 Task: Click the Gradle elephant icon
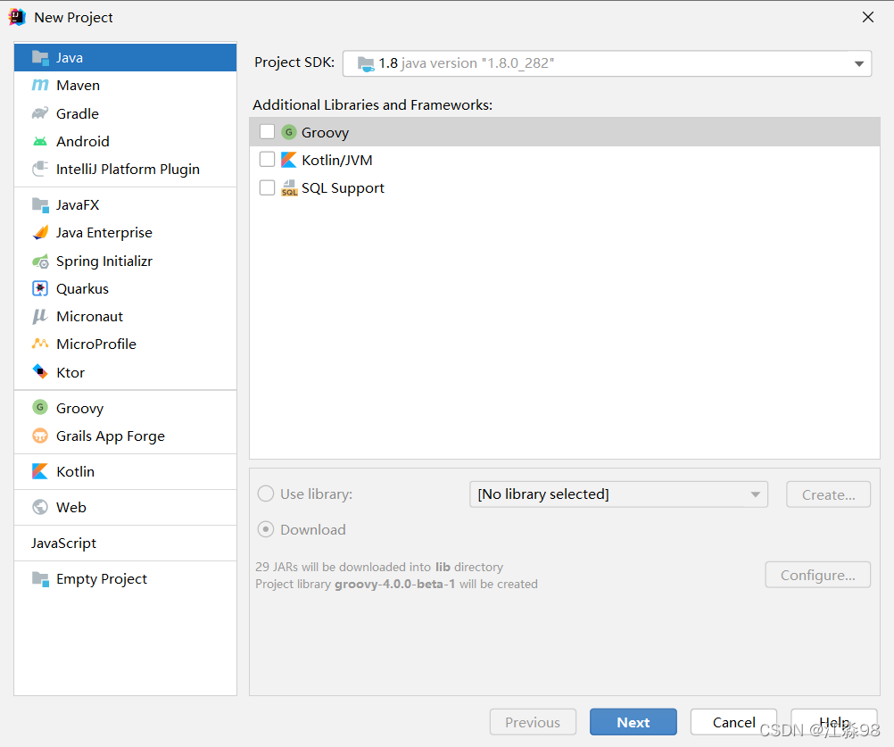pyautogui.click(x=40, y=113)
